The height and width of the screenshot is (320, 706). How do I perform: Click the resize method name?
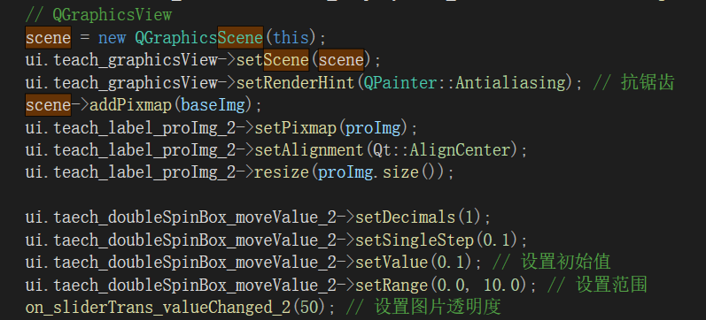[x=282, y=172]
